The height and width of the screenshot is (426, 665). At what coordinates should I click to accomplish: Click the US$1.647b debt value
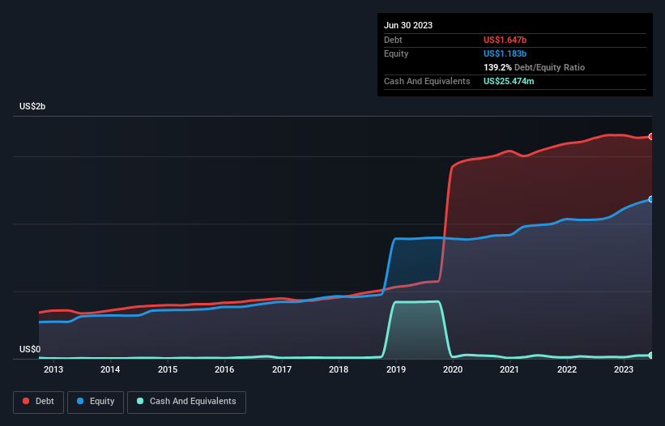tap(505, 40)
